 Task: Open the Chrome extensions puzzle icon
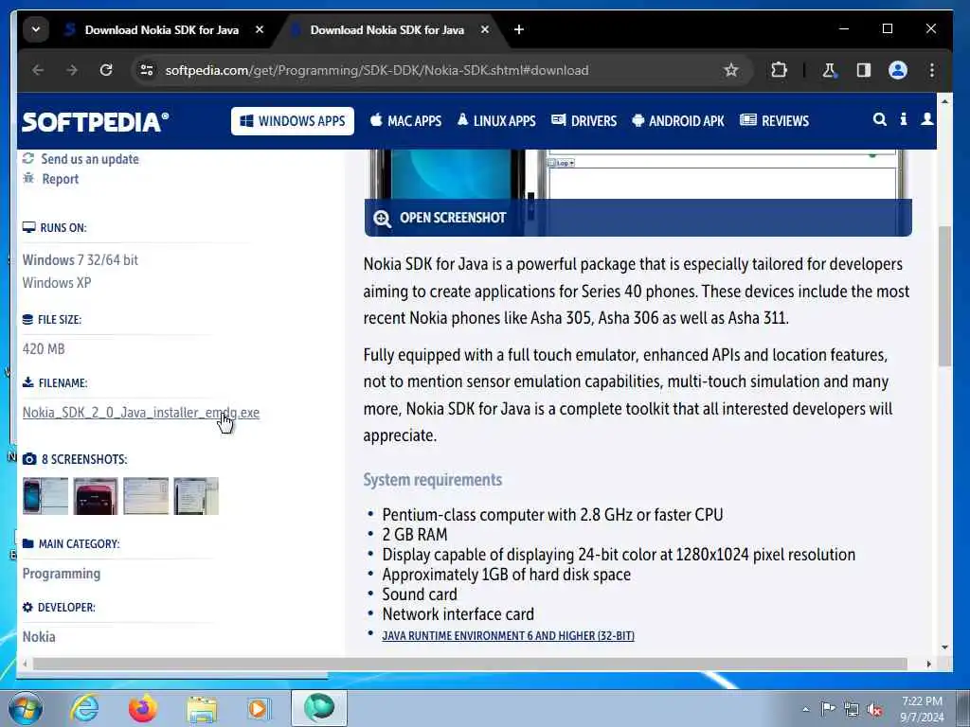(779, 70)
